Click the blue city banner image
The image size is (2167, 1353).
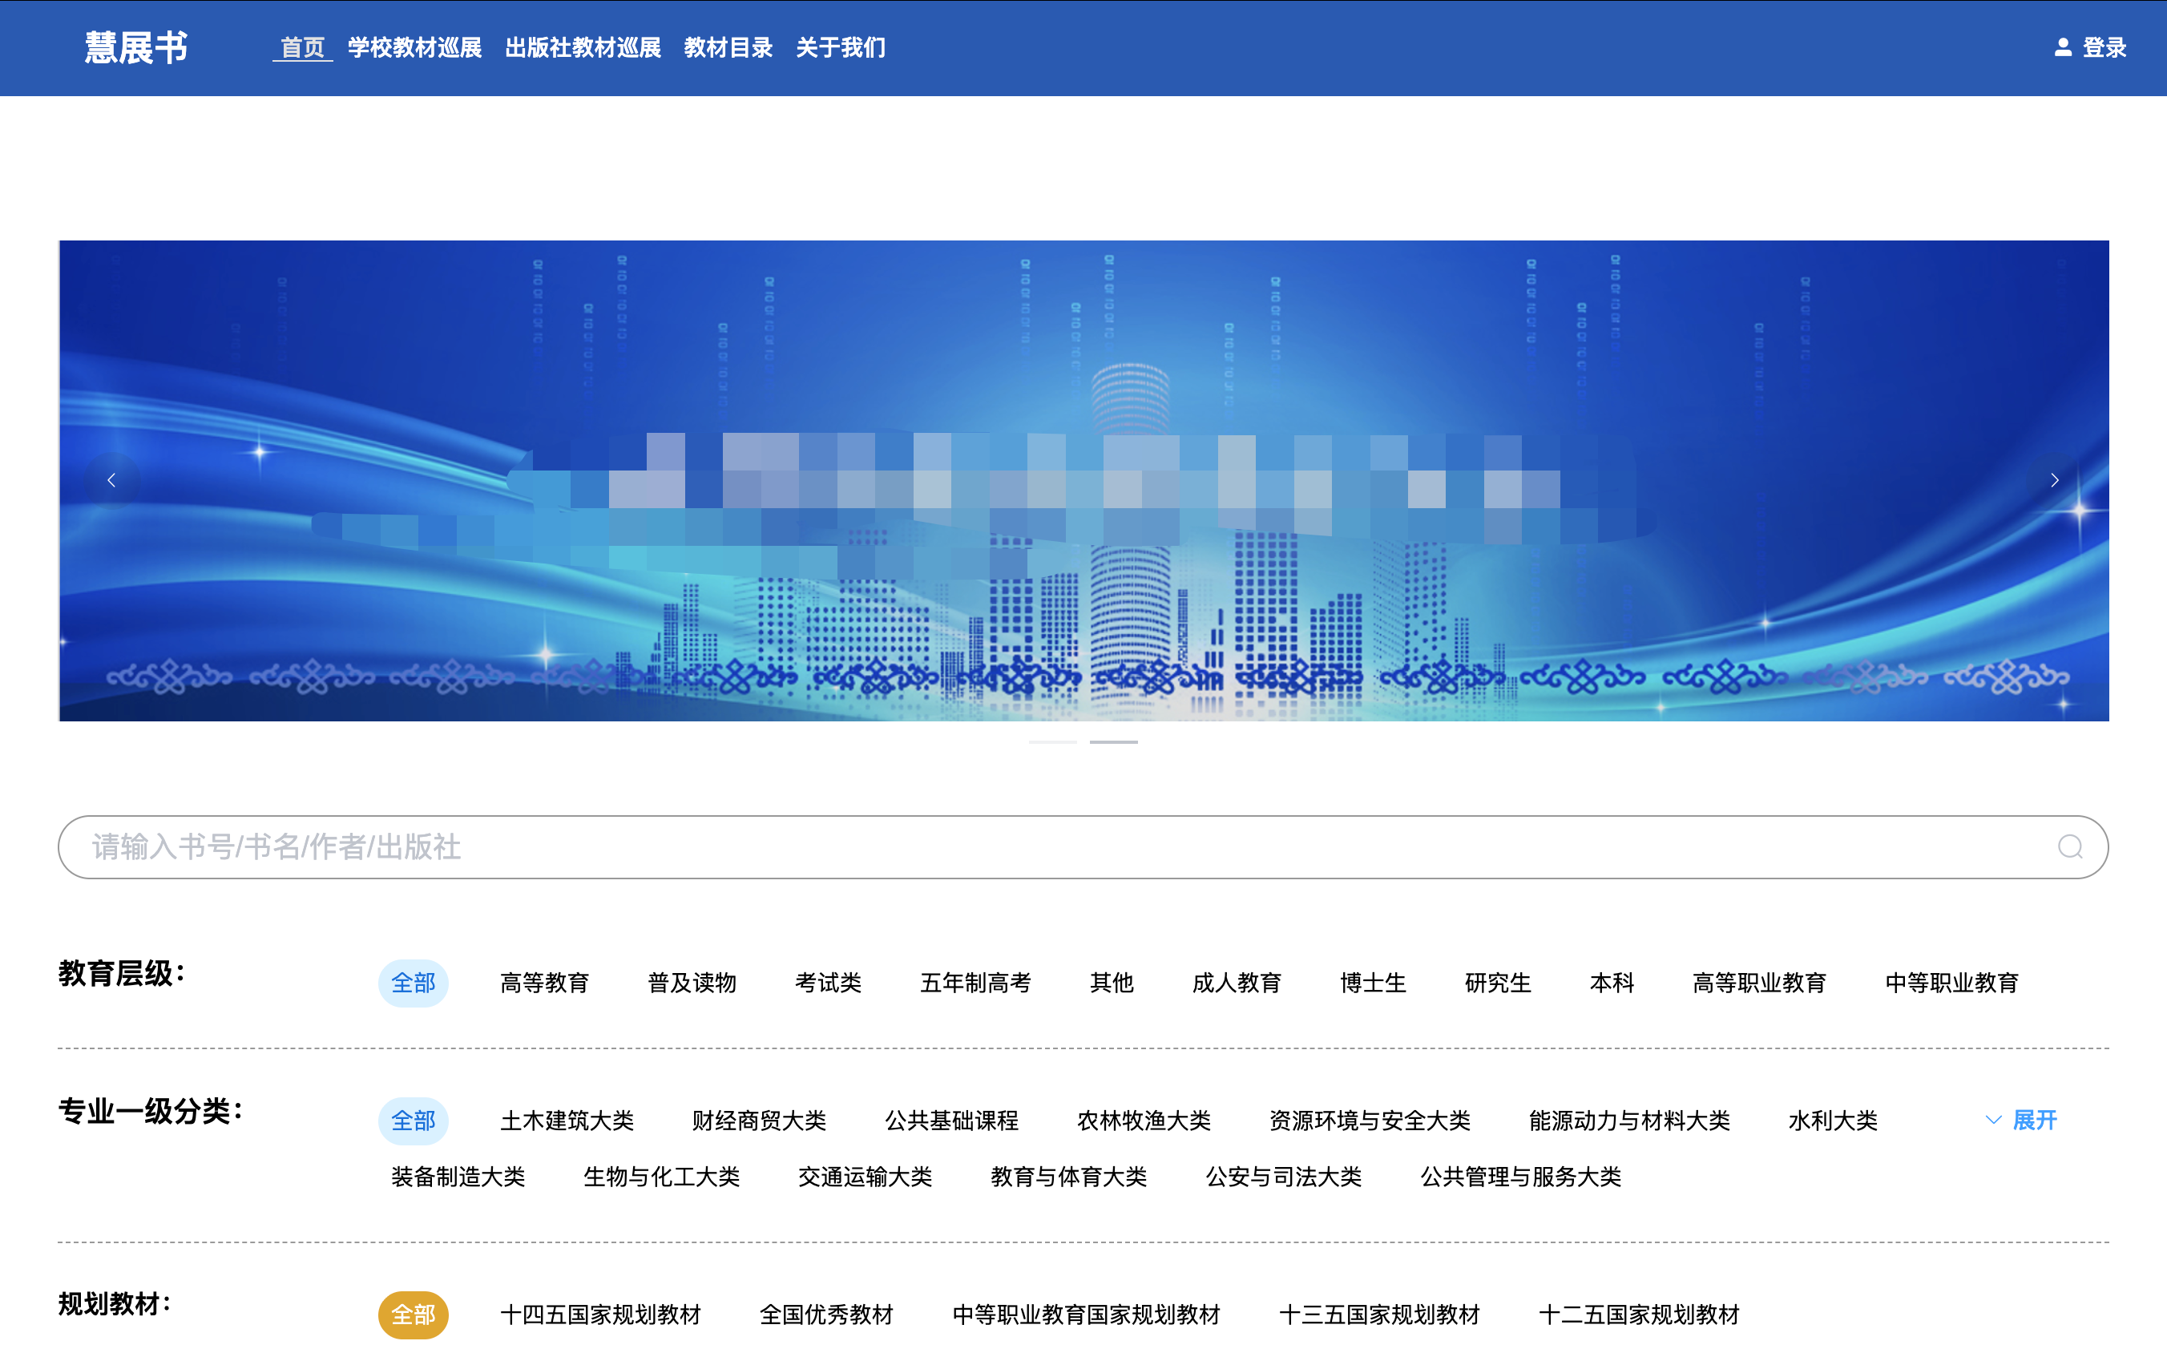[1083, 481]
